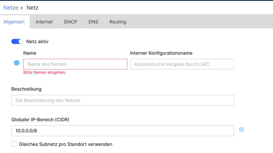Image resolution: width=273 pixels, height=153 pixels.
Task: Click the info icon beside the CIDR field
Action: (x=241, y=130)
